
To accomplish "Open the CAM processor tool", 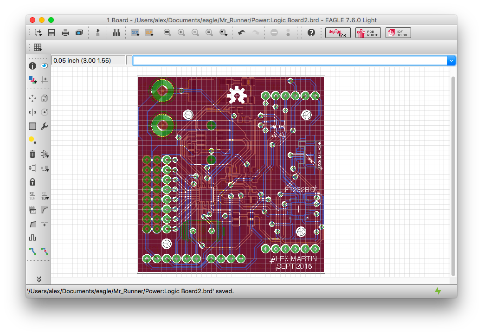I will [x=79, y=32].
